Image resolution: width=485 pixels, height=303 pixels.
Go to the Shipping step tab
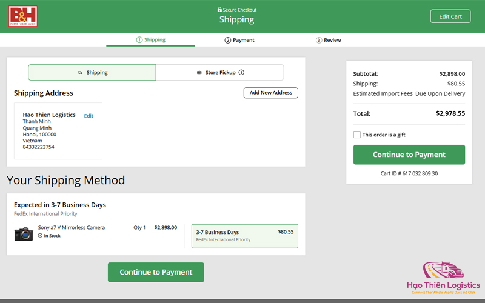click(150, 40)
